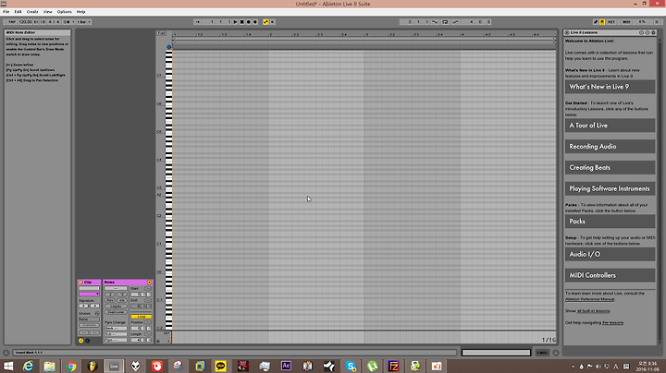Open Google Chrome from taskbar

tap(71, 367)
